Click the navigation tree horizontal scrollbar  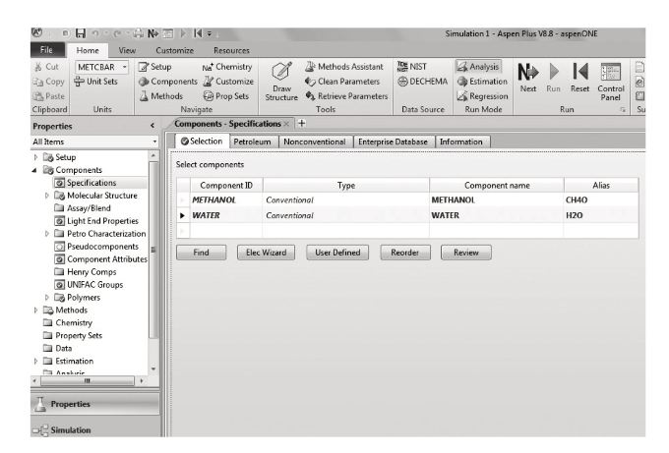coord(88,380)
